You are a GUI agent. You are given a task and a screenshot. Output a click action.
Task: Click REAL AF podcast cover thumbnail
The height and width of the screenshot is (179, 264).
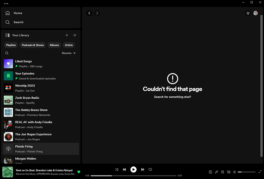[x=8, y=124]
